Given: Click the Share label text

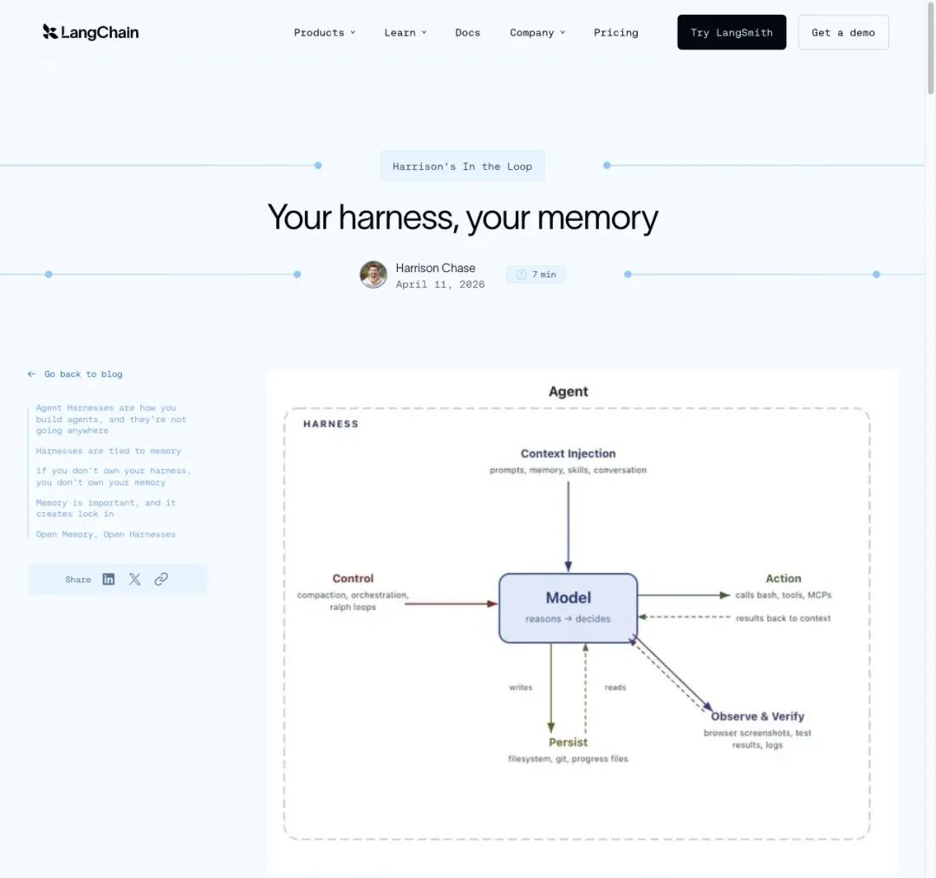Looking at the screenshot, I should [78, 580].
